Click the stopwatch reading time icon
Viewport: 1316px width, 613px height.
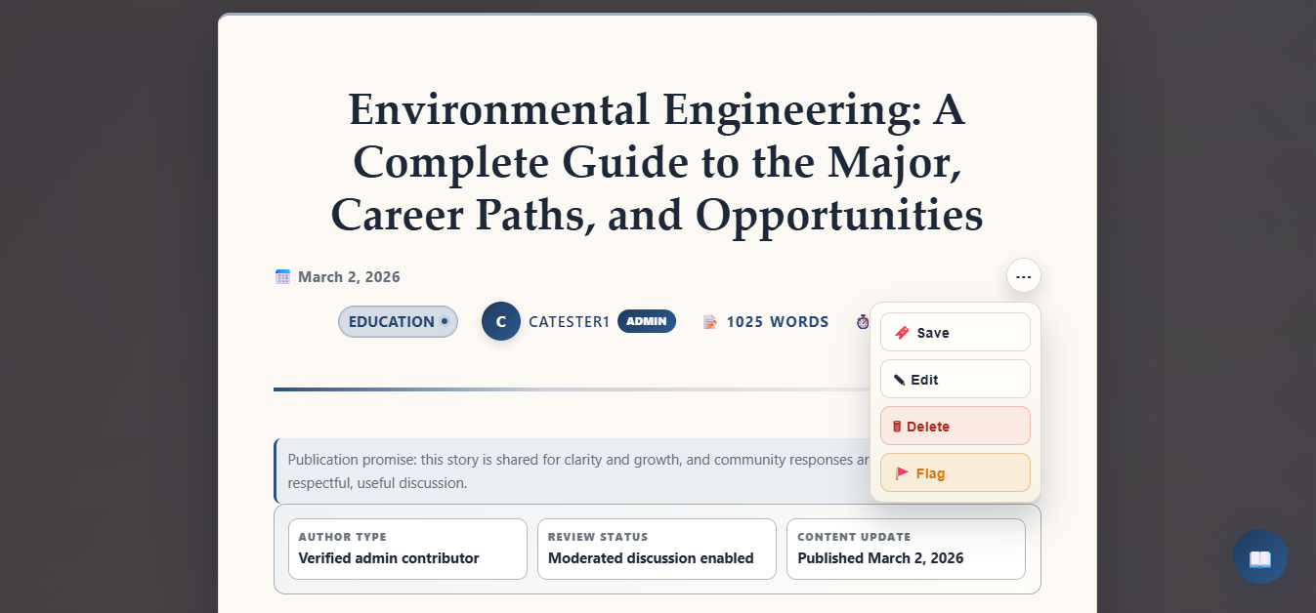pos(862,322)
